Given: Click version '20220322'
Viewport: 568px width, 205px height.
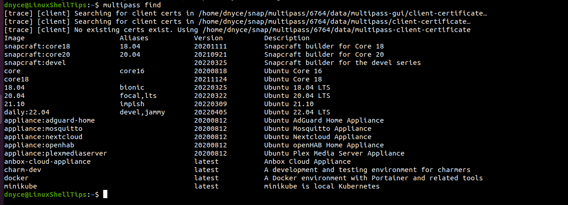Looking at the screenshot, I should pyautogui.click(x=211, y=96).
